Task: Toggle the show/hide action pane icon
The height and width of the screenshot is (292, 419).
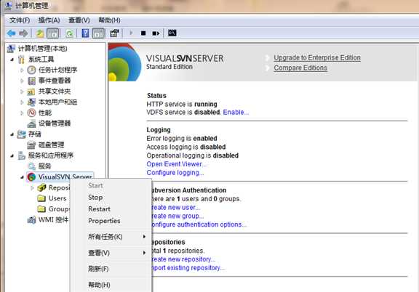Action: point(98,33)
